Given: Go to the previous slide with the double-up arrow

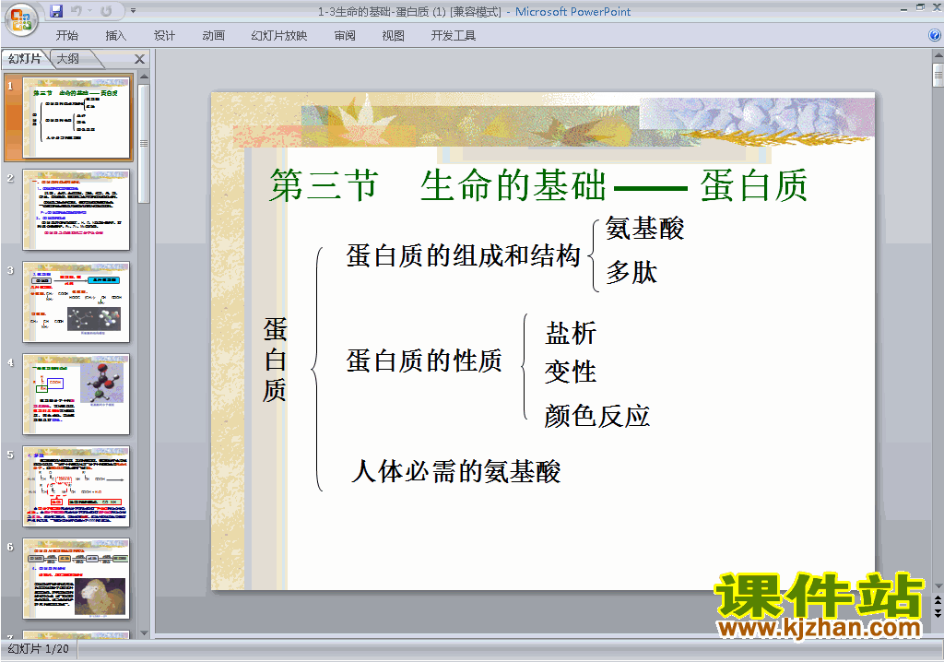Looking at the screenshot, I should [x=938, y=601].
